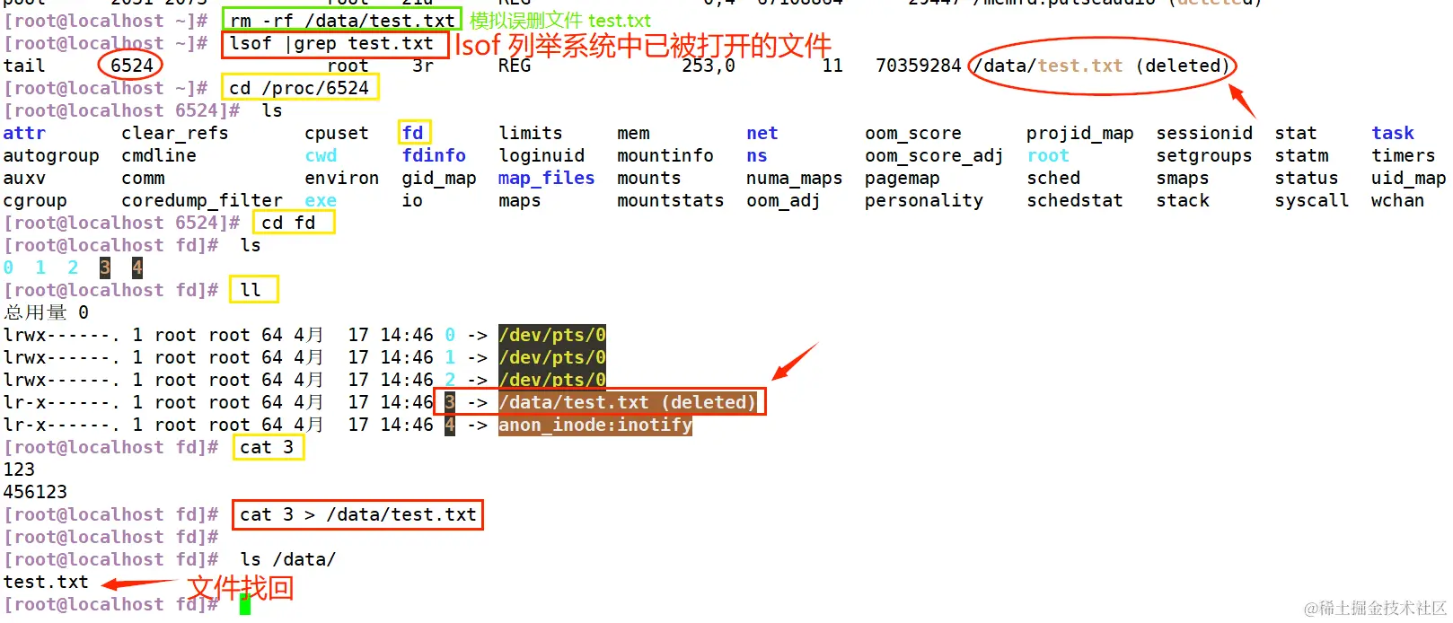Click the 'cat 3 > /data/test.txt' command
The height and width of the screenshot is (623, 1453).
coord(358,514)
